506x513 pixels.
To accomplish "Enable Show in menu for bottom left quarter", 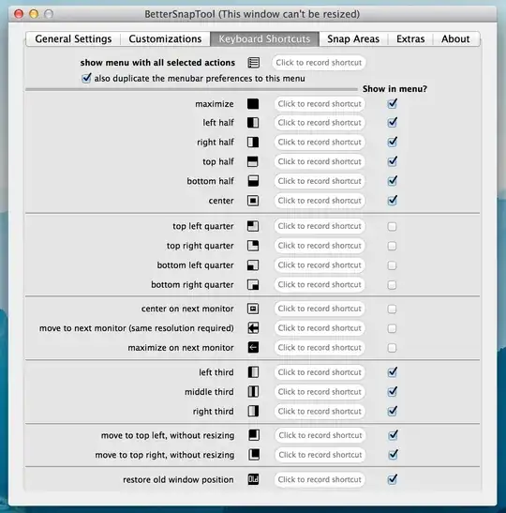I will pyautogui.click(x=392, y=265).
